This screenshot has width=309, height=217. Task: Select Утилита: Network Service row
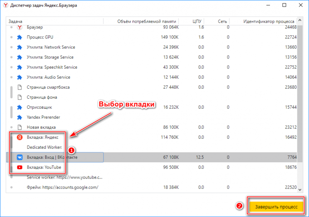click(x=151, y=47)
